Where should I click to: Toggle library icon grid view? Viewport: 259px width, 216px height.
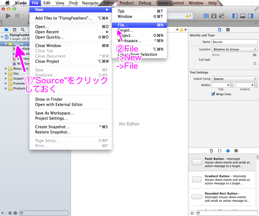(x=192, y=213)
